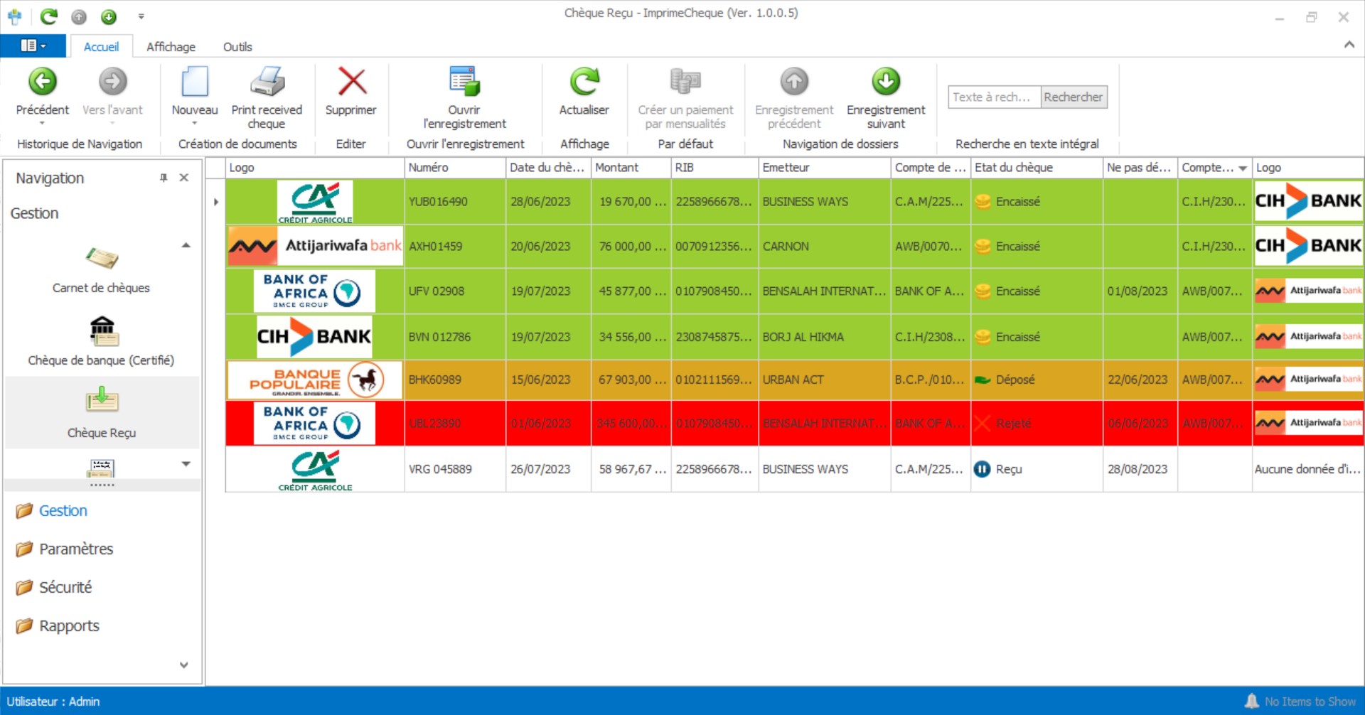
Task: Select the cell UFV 02908
Action: 455,291
